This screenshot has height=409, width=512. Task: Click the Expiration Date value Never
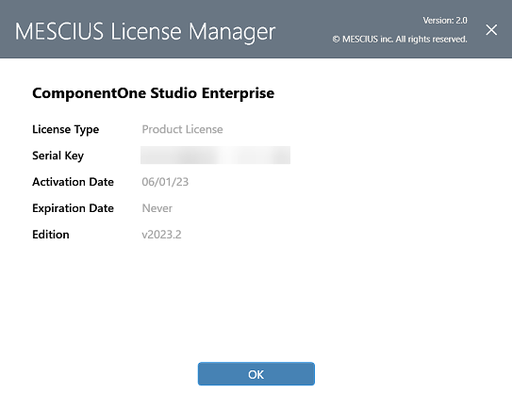157,208
